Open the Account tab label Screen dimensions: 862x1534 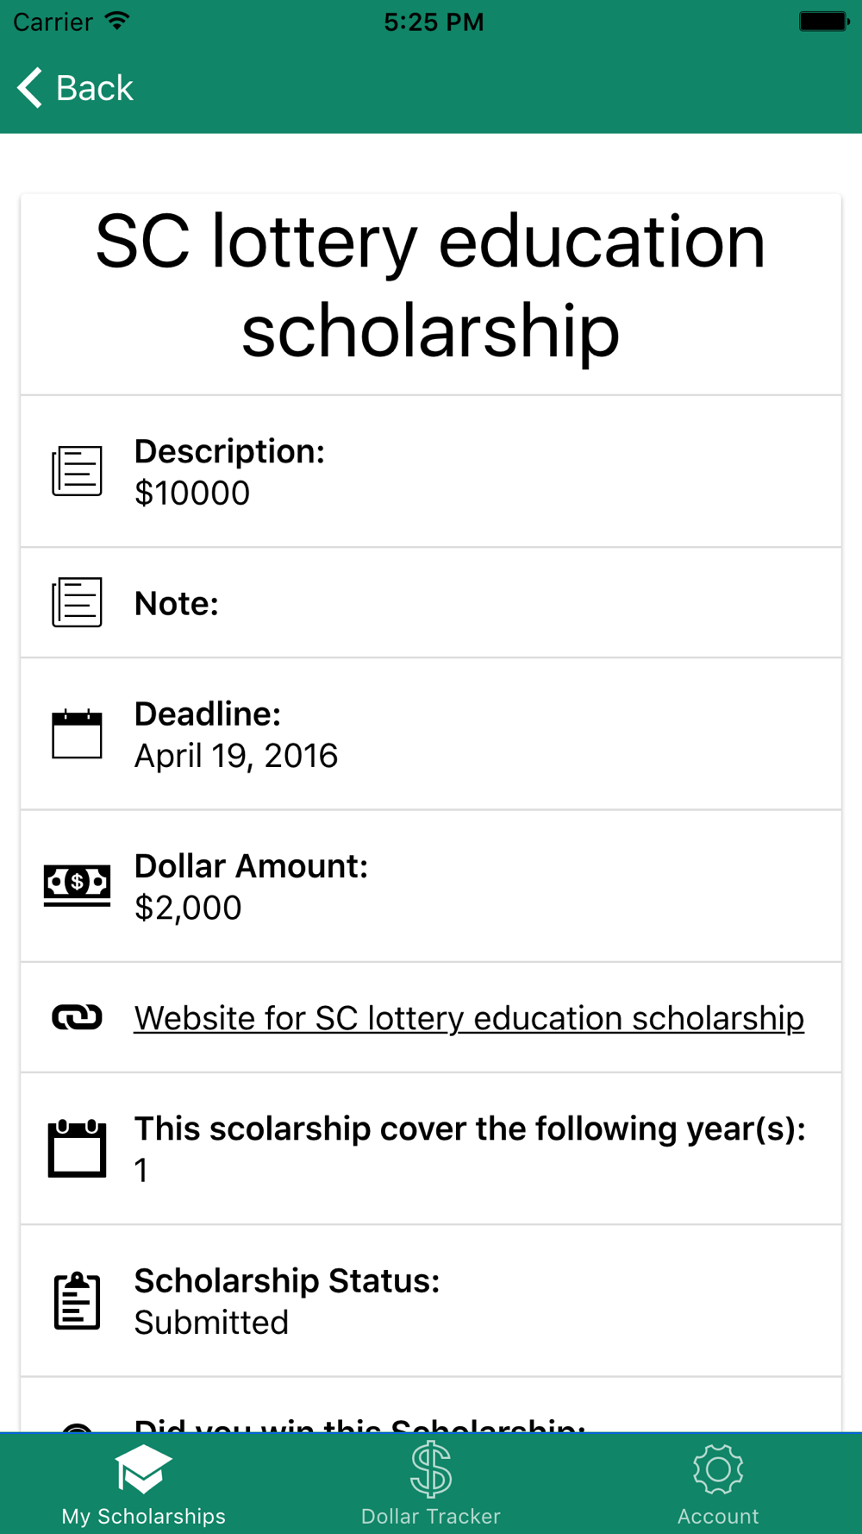(x=718, y=1516)
